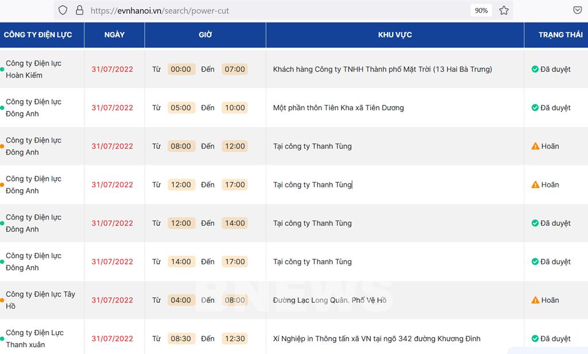
Task: Click the TRẠNG THÁI column header
Action: tap(560, 35)
